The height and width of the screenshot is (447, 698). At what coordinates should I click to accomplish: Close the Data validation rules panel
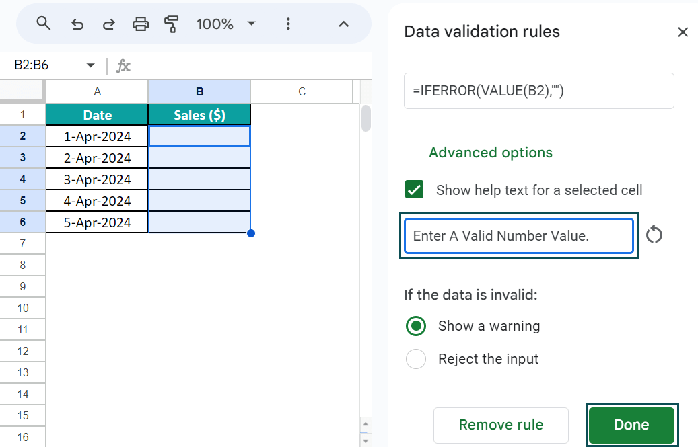683,32
